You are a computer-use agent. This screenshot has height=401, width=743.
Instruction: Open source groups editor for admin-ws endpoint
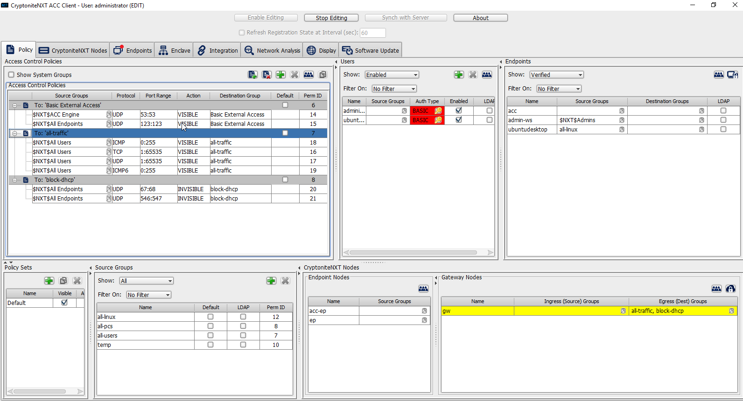tap(622, 120)
